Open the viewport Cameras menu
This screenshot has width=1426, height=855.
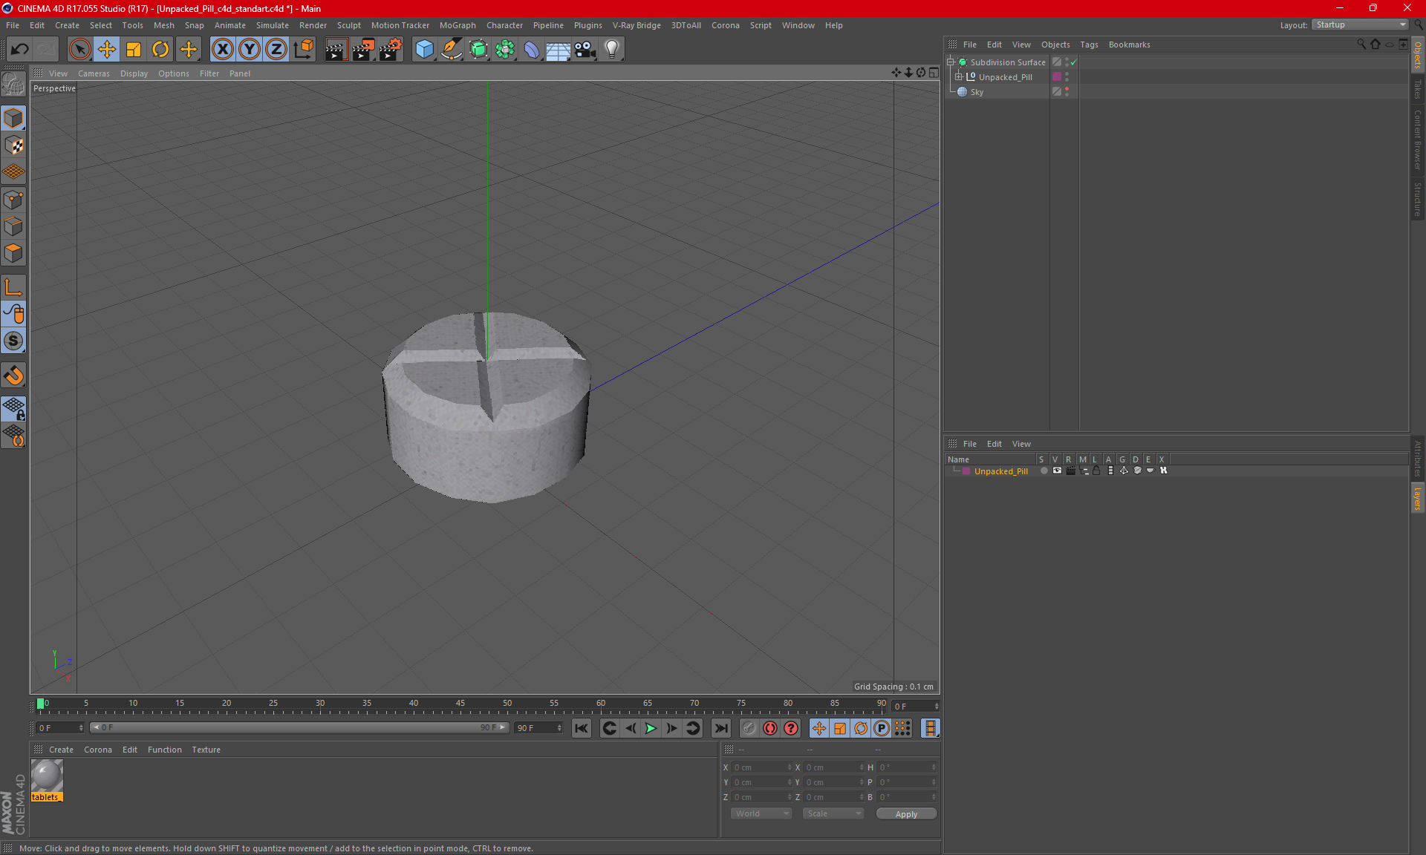(x=94, y=73)
